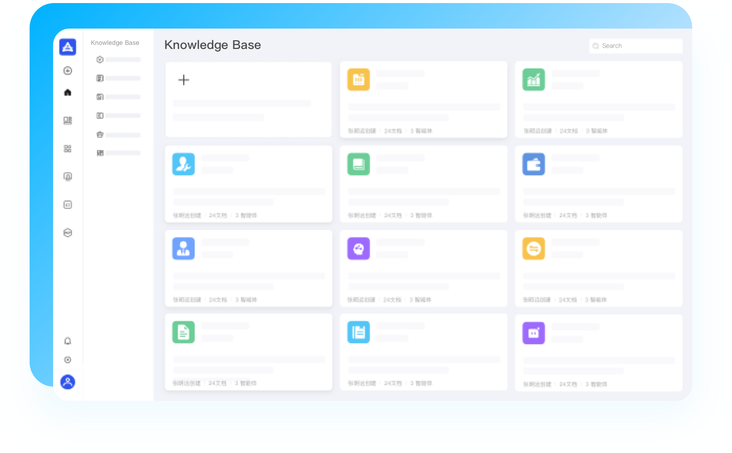
Task: Click the blue app logo in the sidebar
Action: click(67, 47)
